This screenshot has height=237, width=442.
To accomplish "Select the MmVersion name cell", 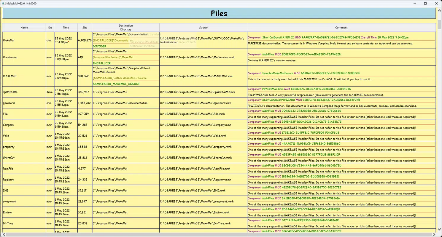I will coord(24,57).
